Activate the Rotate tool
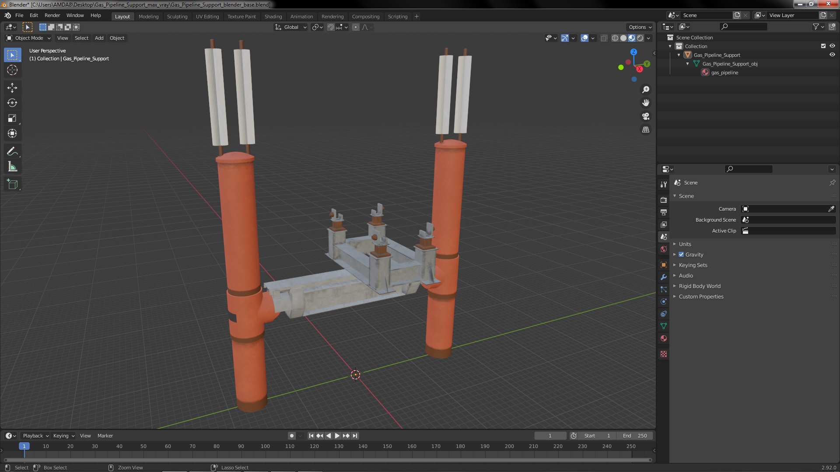Screen dimensions: 840x472 12,103
